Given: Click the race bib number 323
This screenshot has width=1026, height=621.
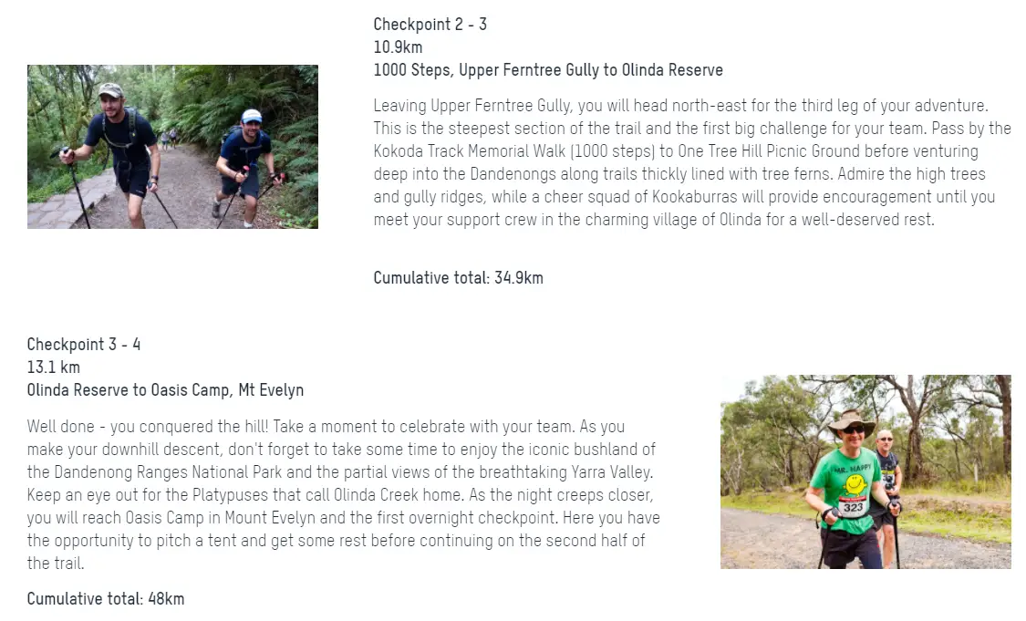Looking at the screenshot, I should click(853, 507).
